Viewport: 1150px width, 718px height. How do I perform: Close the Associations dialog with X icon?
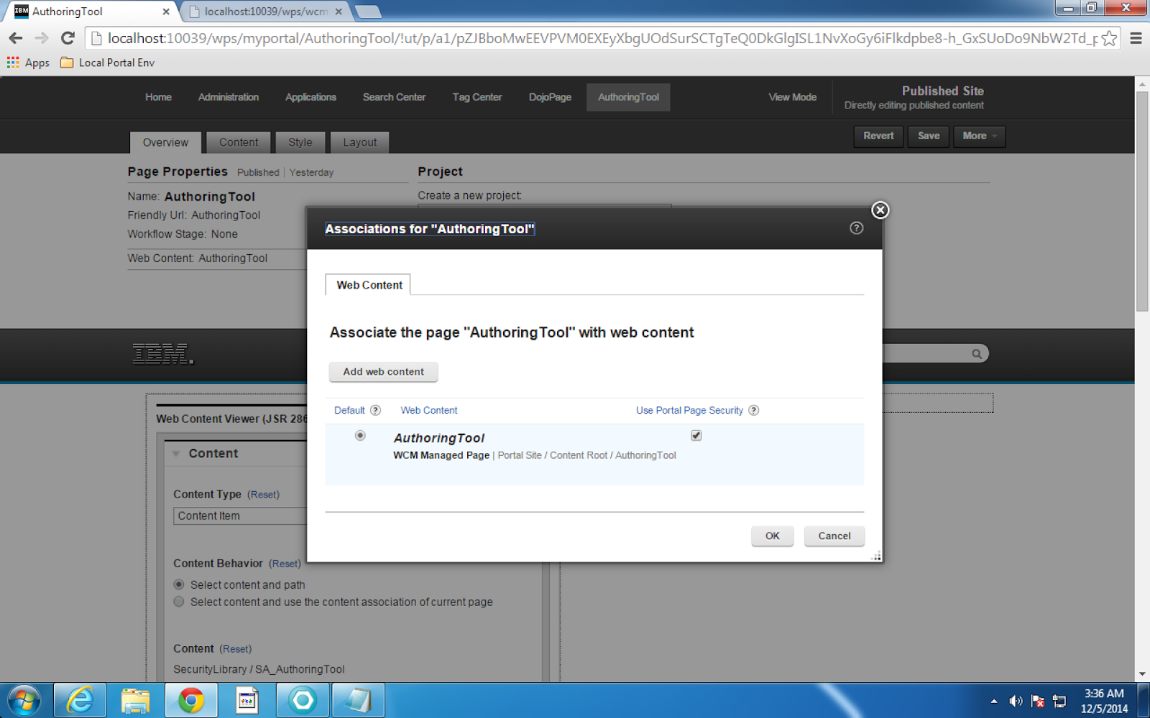tap(880, 210)
